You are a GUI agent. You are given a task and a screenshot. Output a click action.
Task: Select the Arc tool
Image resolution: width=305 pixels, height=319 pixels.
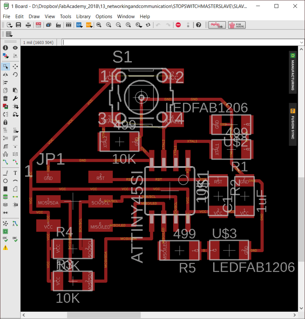(x=15, y=181)
